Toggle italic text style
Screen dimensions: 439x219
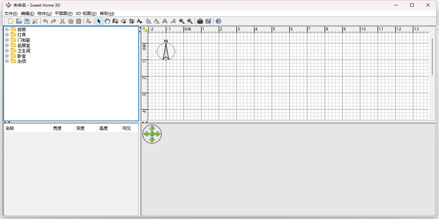[173, 21]
